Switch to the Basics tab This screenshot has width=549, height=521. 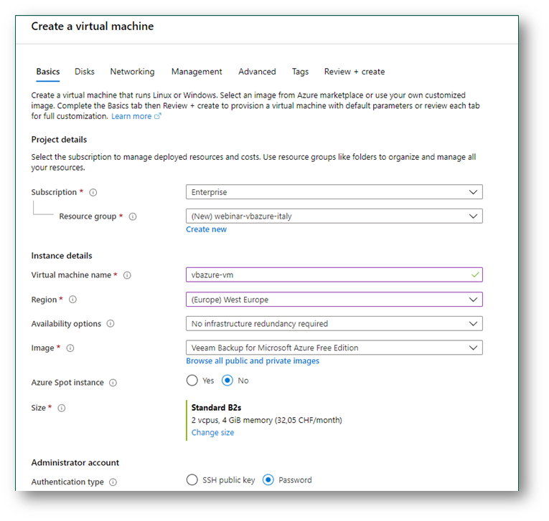tap(48, 72)
